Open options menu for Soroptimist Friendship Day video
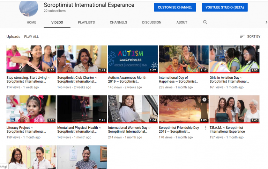 tap(206, 128)
